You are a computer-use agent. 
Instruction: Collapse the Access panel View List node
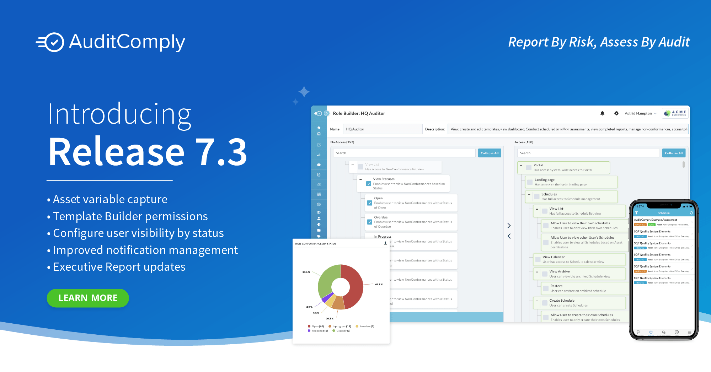pyautogui.click(x=537, y=209)
